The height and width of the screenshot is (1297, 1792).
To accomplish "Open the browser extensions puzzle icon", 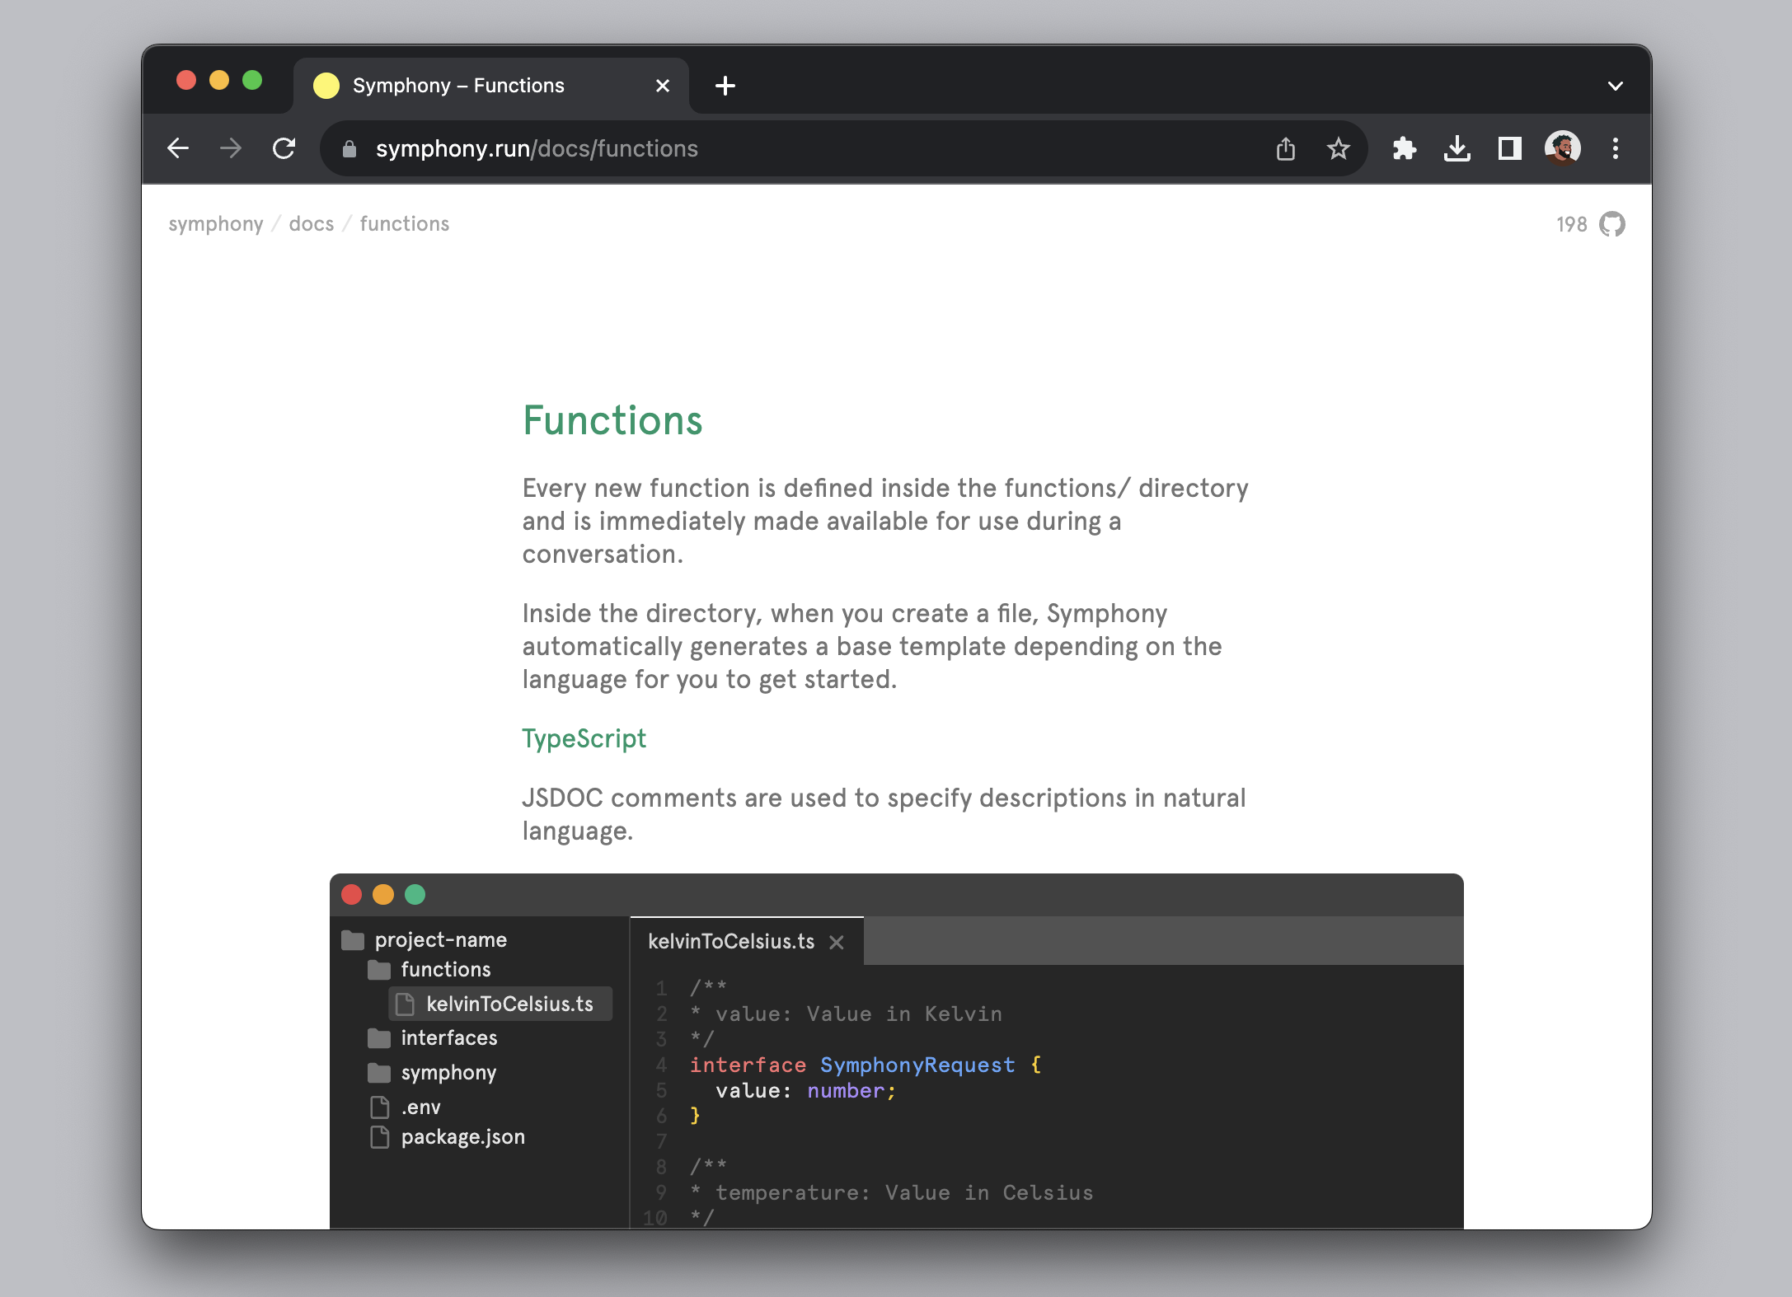I will pos(1404,149).
